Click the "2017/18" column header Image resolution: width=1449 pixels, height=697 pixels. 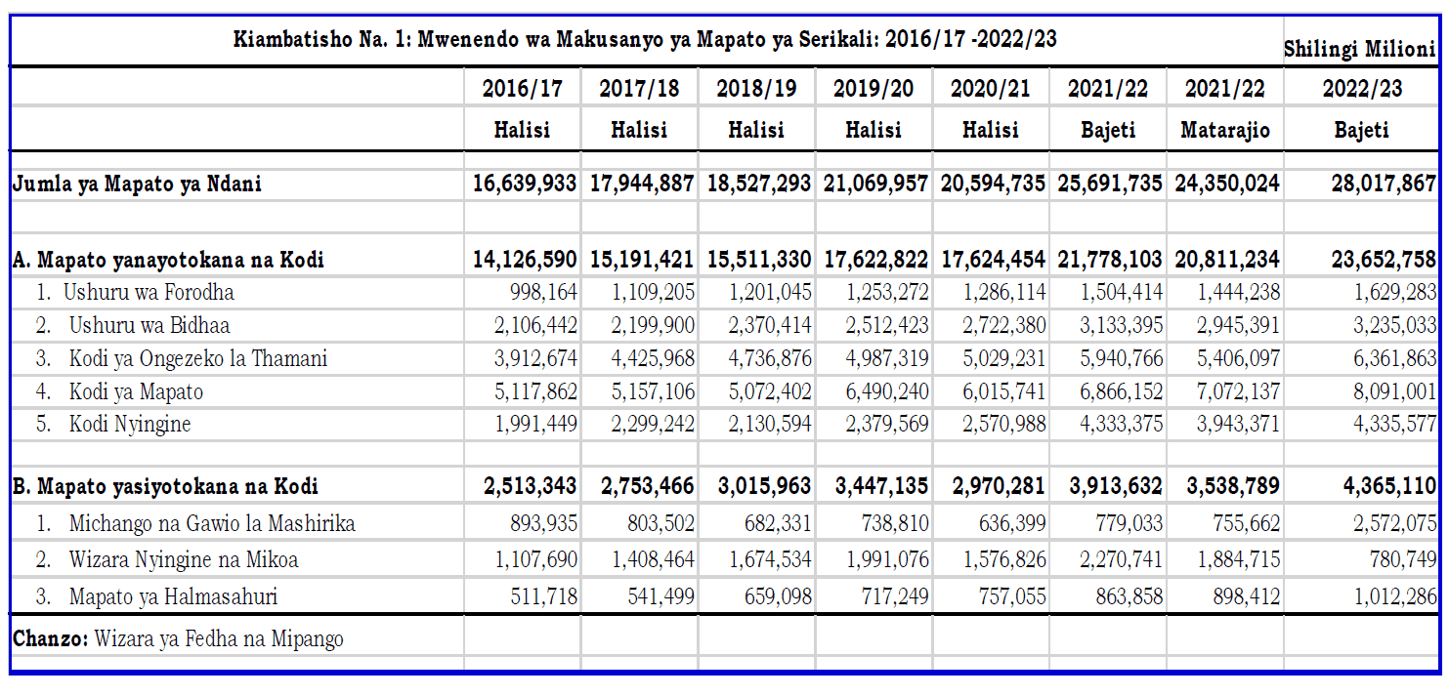(x=639, y=89)
